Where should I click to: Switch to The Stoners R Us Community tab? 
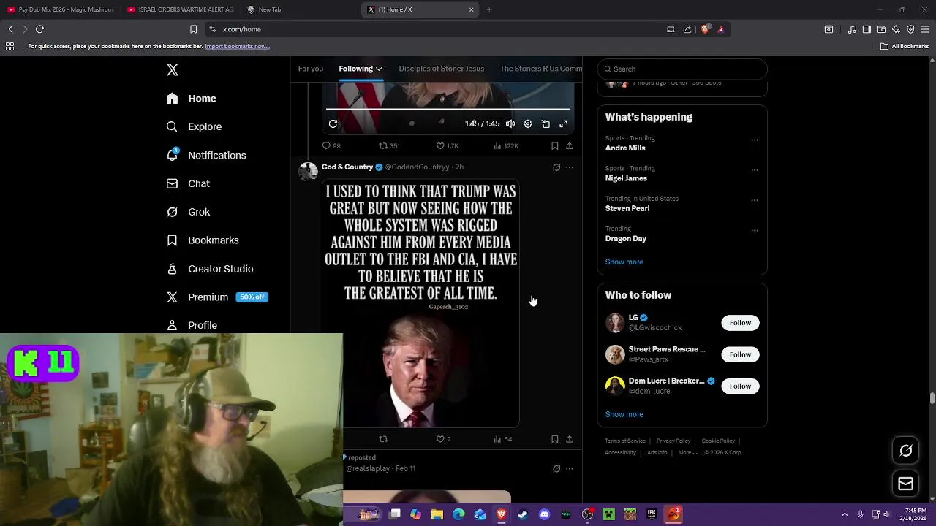pyautogui.click(x=541, y=69)
